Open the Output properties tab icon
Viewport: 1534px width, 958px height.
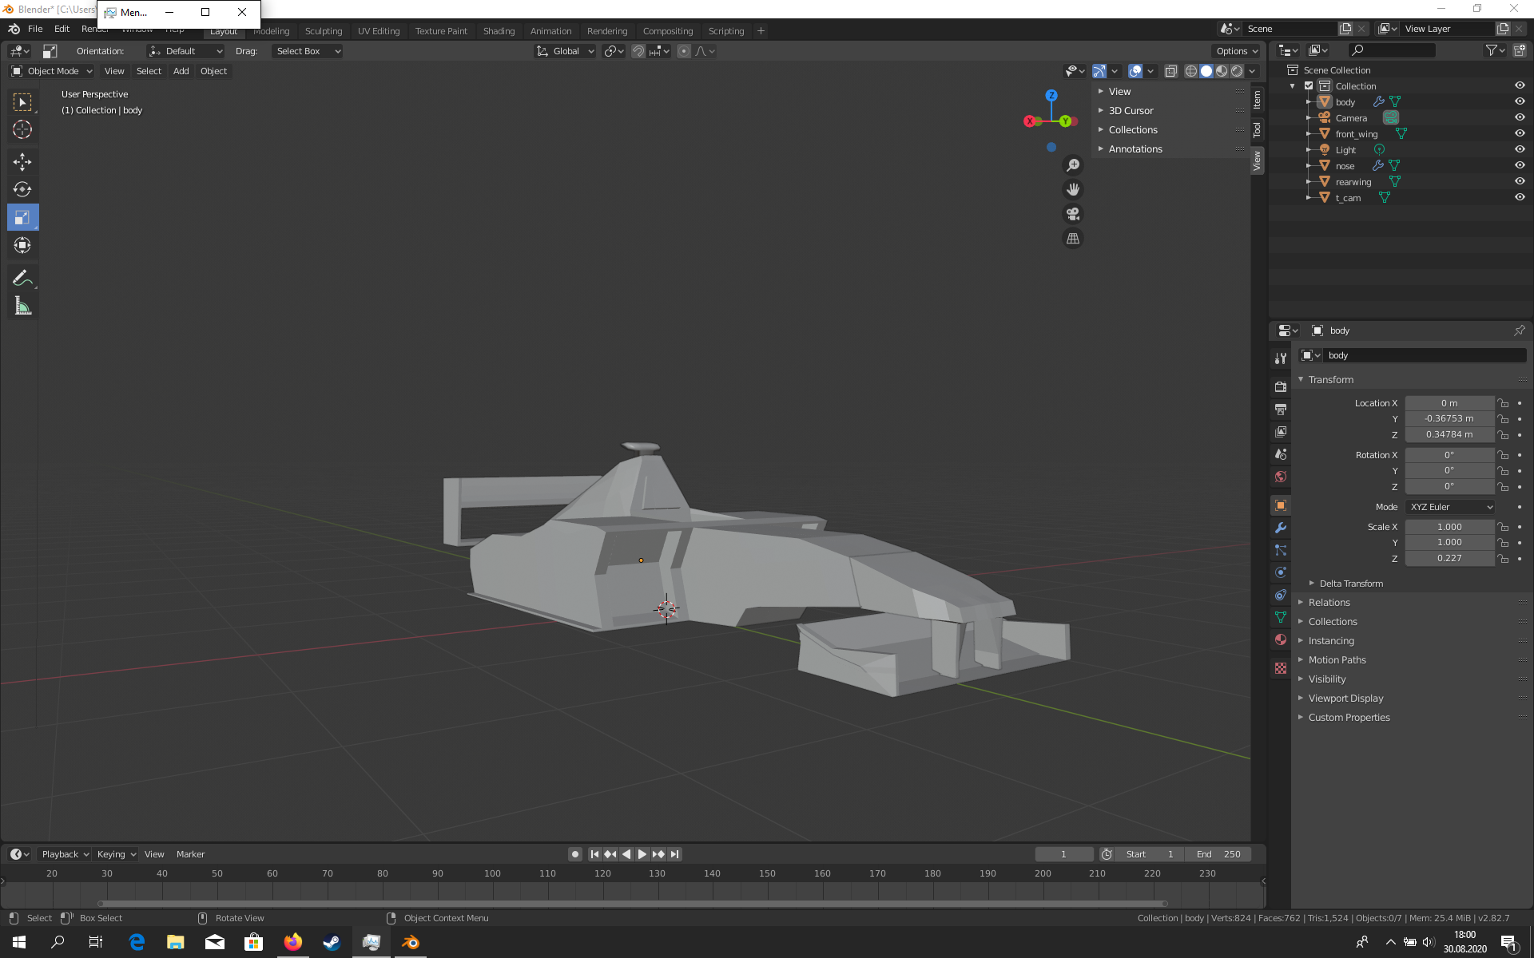pyautogui.click(x=1281, y=410)
